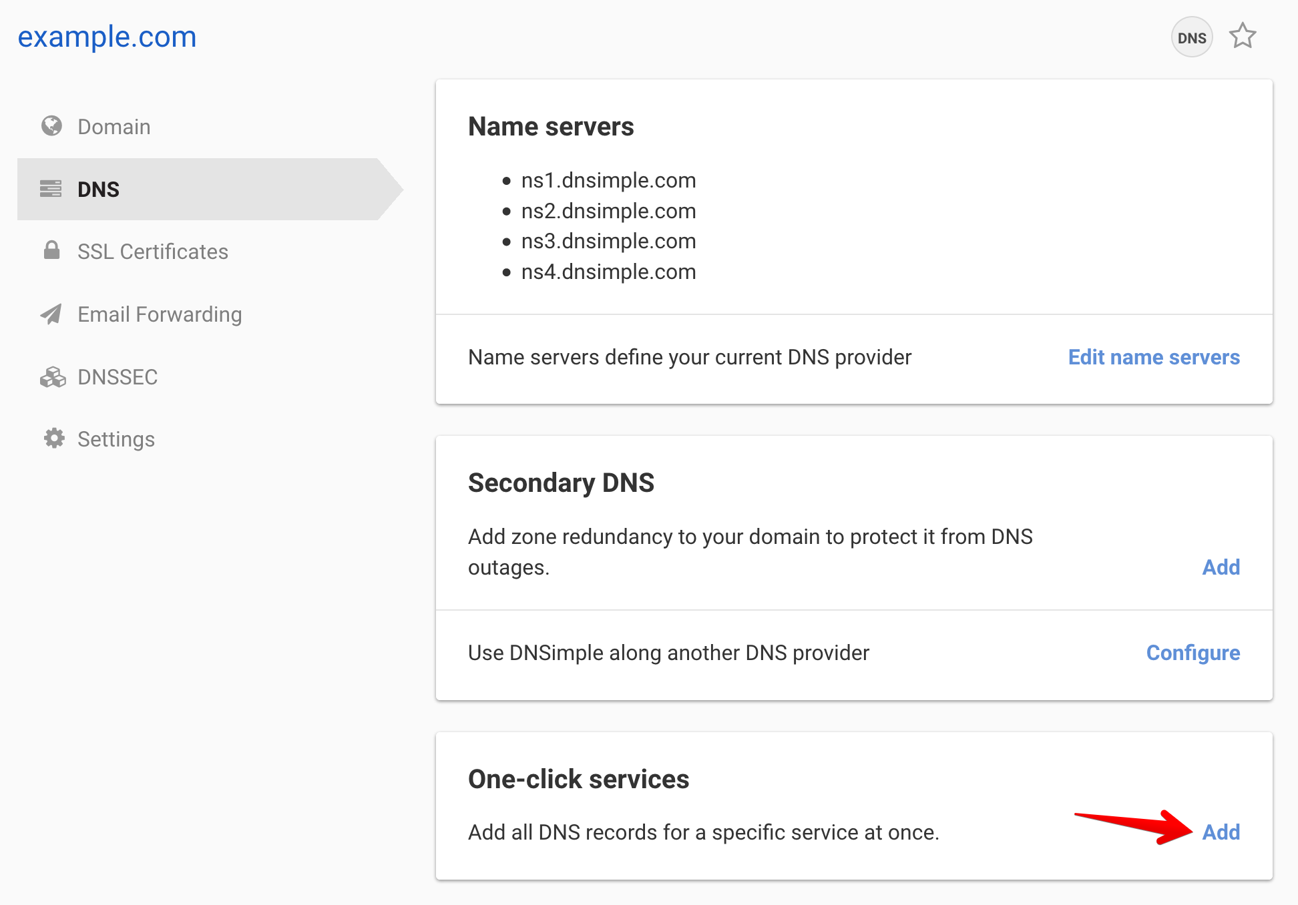
Task: Click the DNS sidebar icon
Action: coord(51,188)
